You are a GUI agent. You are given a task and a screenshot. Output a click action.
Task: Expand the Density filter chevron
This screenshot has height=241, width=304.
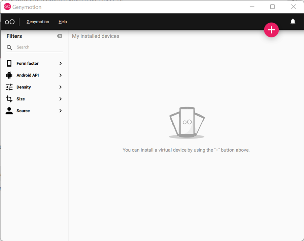click(61, 87)
